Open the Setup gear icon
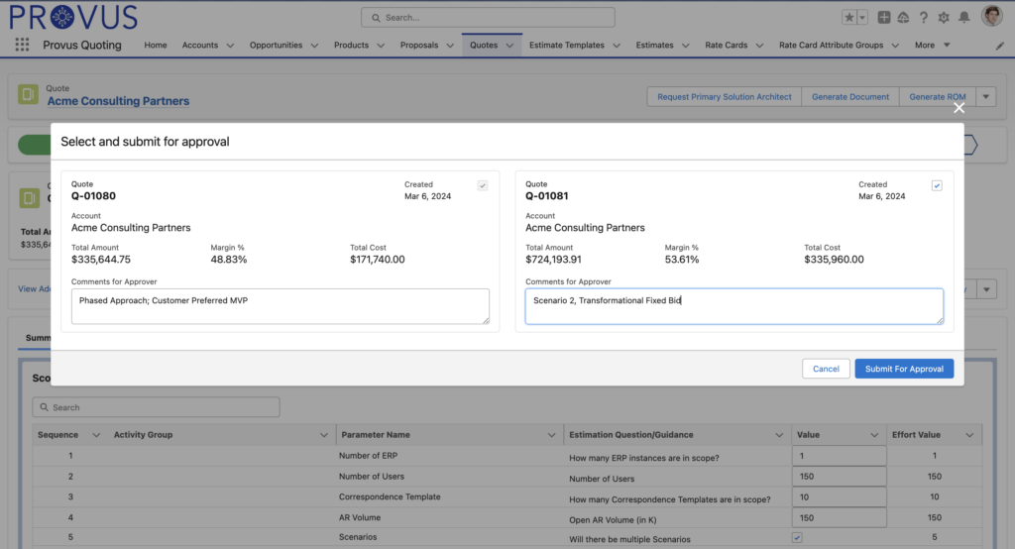This screenshot has width=1015, height=549. (x=944, y=17)
